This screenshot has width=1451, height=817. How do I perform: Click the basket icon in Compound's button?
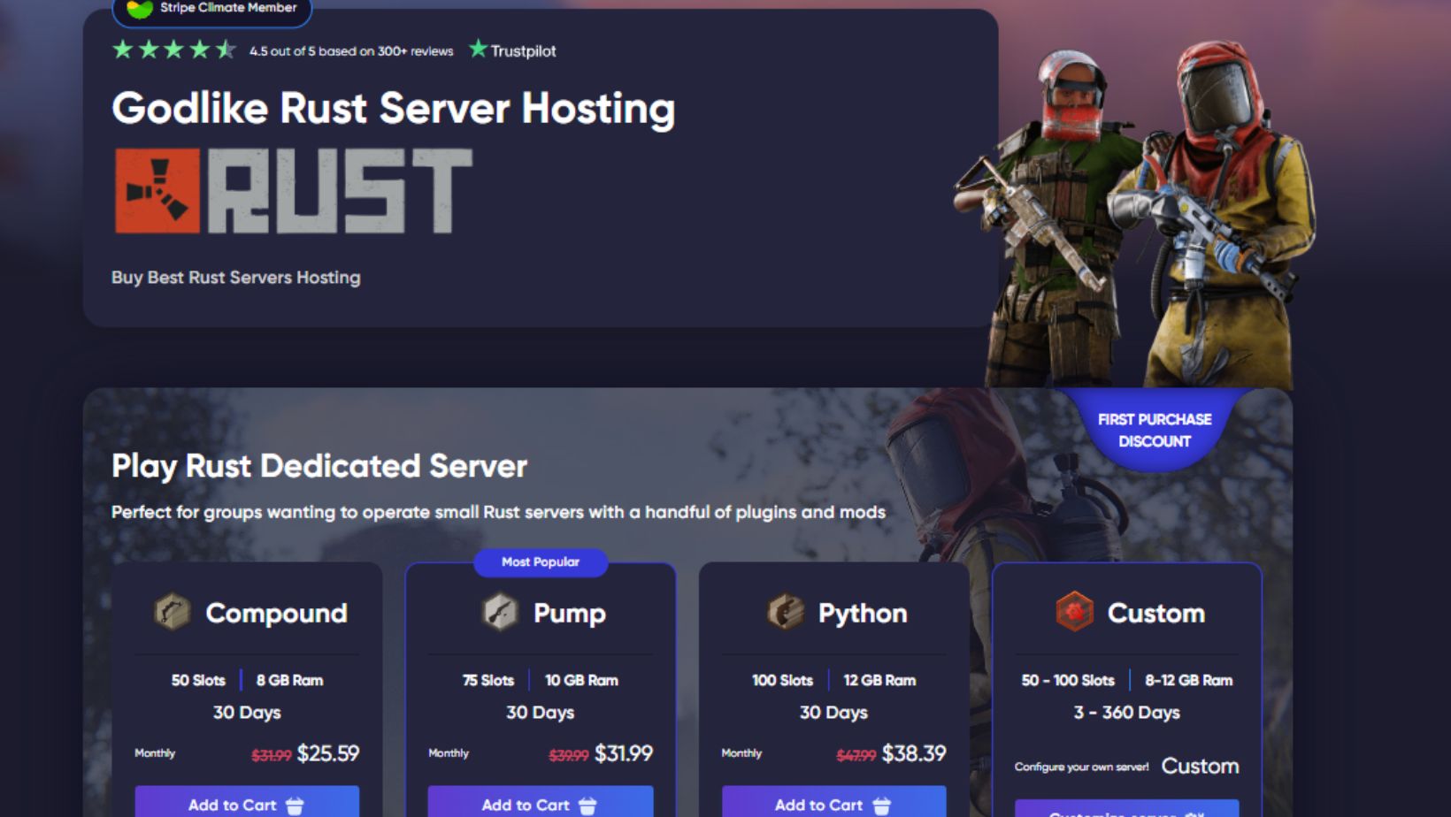(x=295, y=806)
